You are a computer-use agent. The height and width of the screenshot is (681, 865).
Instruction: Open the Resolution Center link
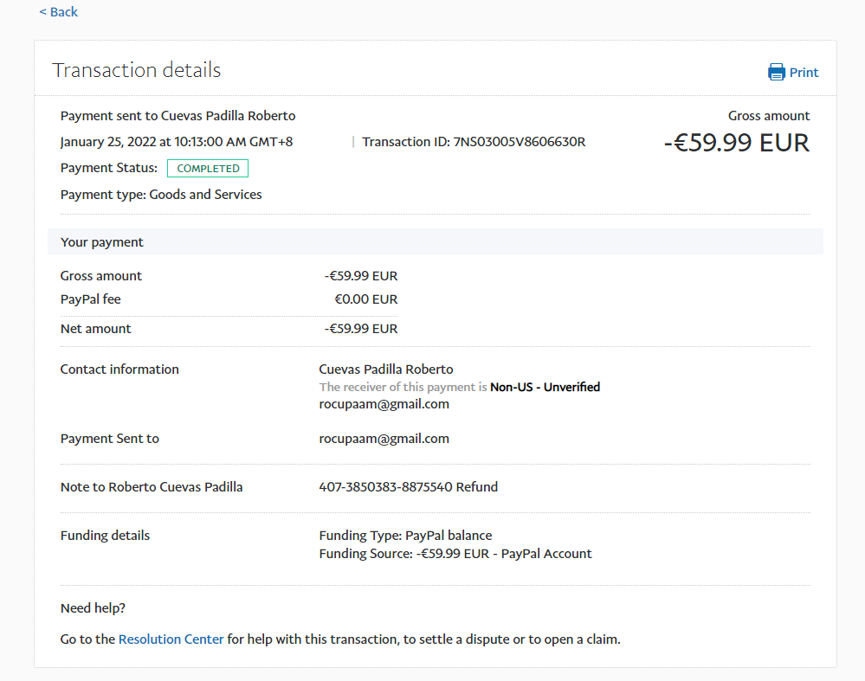click(x=171, y=639)
